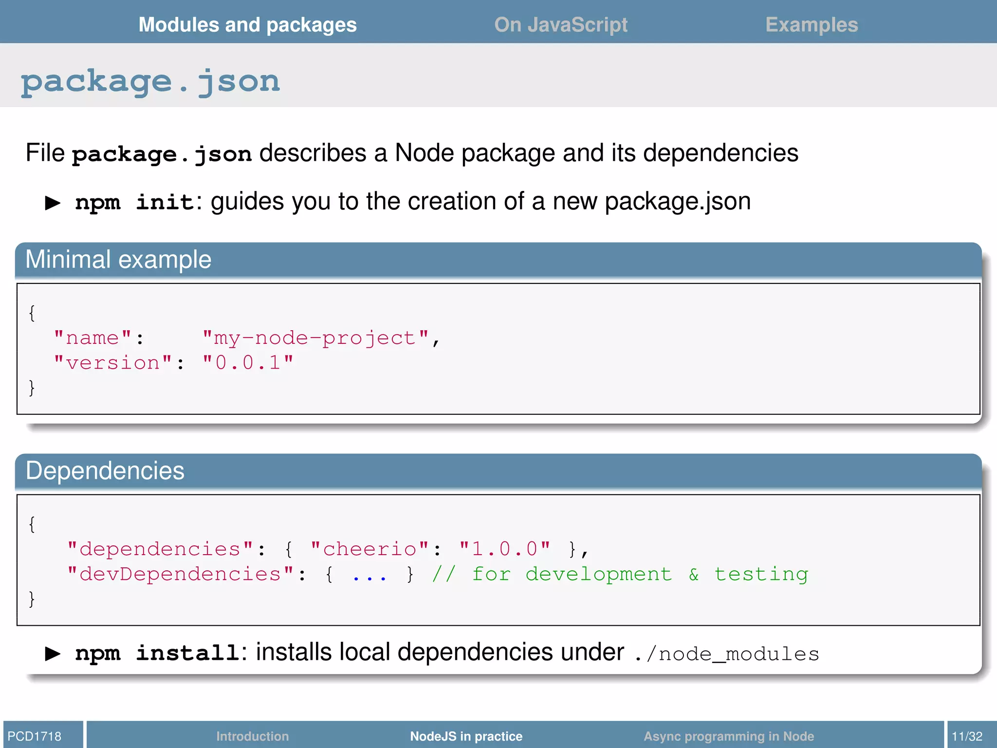The height and width of the screenshot is (748, 997).
Task: Click the "name" key in code
Action: (92, 337)
